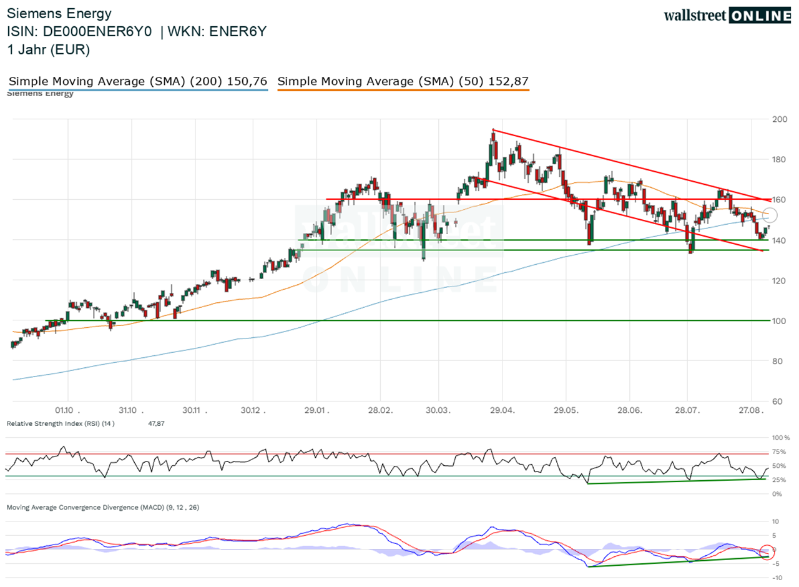Click the 29.01. date axis label
The height and width of the screenshot is (587, 799).
(317, 410)
